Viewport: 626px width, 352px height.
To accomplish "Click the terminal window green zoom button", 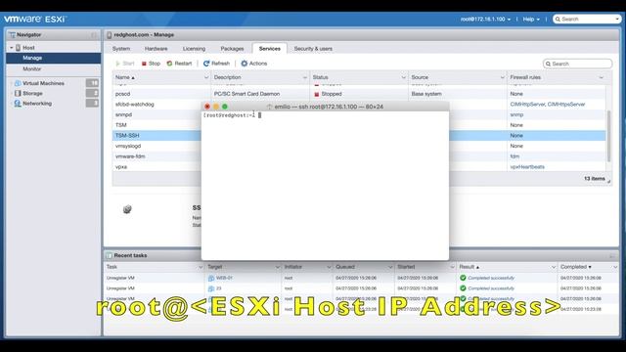I will coord(225,107).
